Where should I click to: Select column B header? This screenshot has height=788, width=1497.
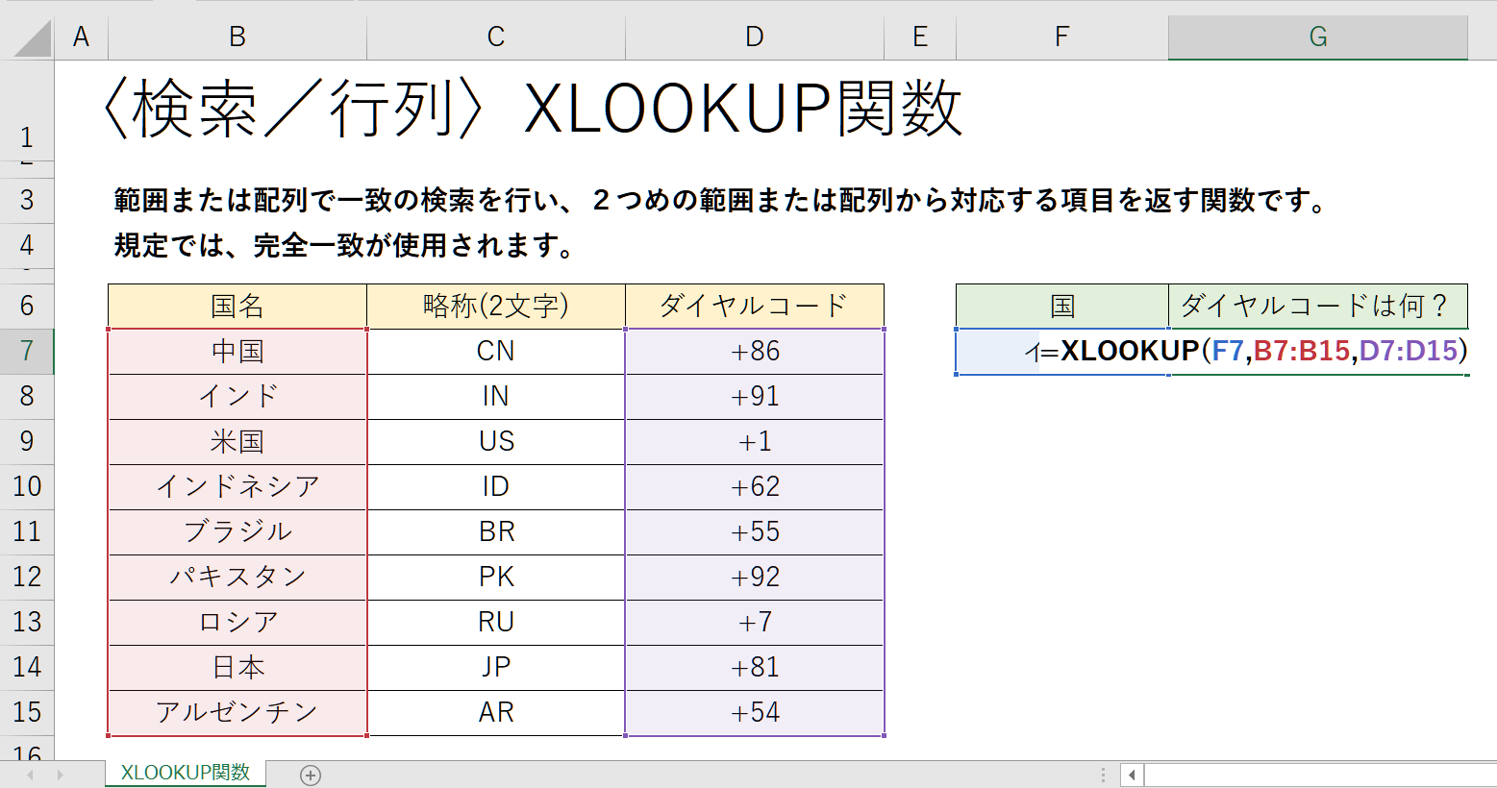tap(237, 37)
